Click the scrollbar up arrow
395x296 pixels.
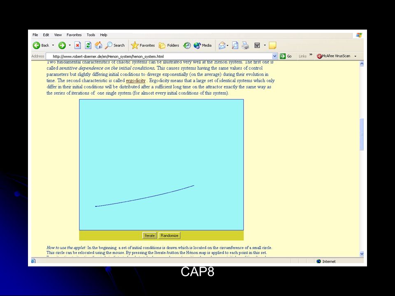coord(362,64)
